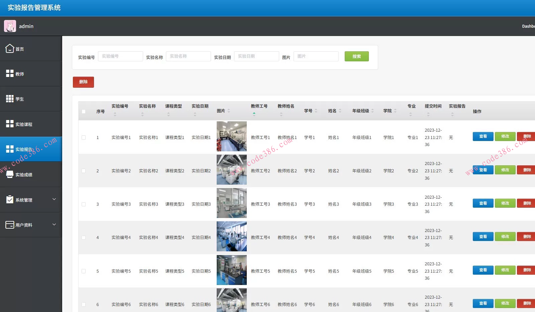
Task: Open lab thumbnail image in row 2
Action: point(231,170)
